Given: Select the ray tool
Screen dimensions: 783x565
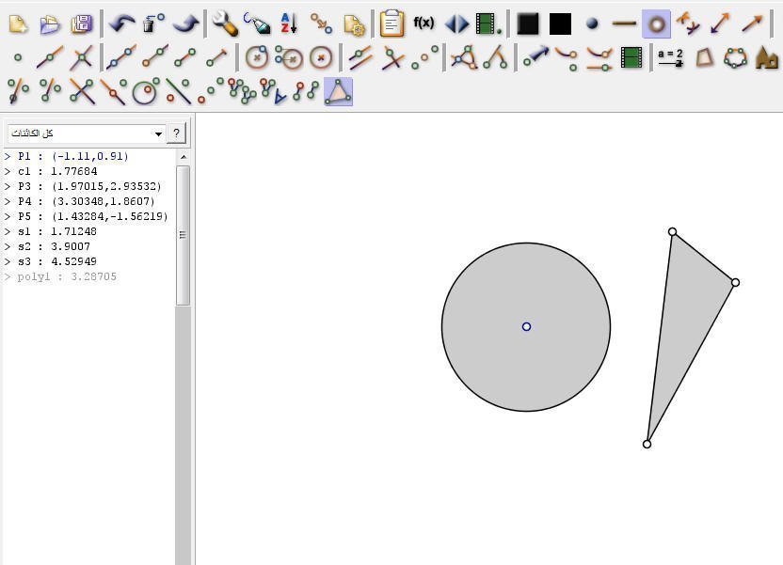Looking at the screenshot, I should (x=153, y=58).
